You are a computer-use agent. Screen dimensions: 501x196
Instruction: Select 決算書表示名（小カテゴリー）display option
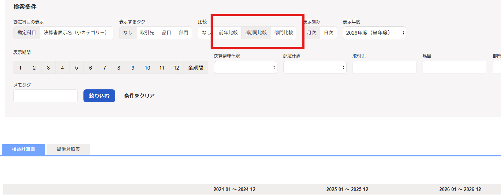click(x=76, y=33)
